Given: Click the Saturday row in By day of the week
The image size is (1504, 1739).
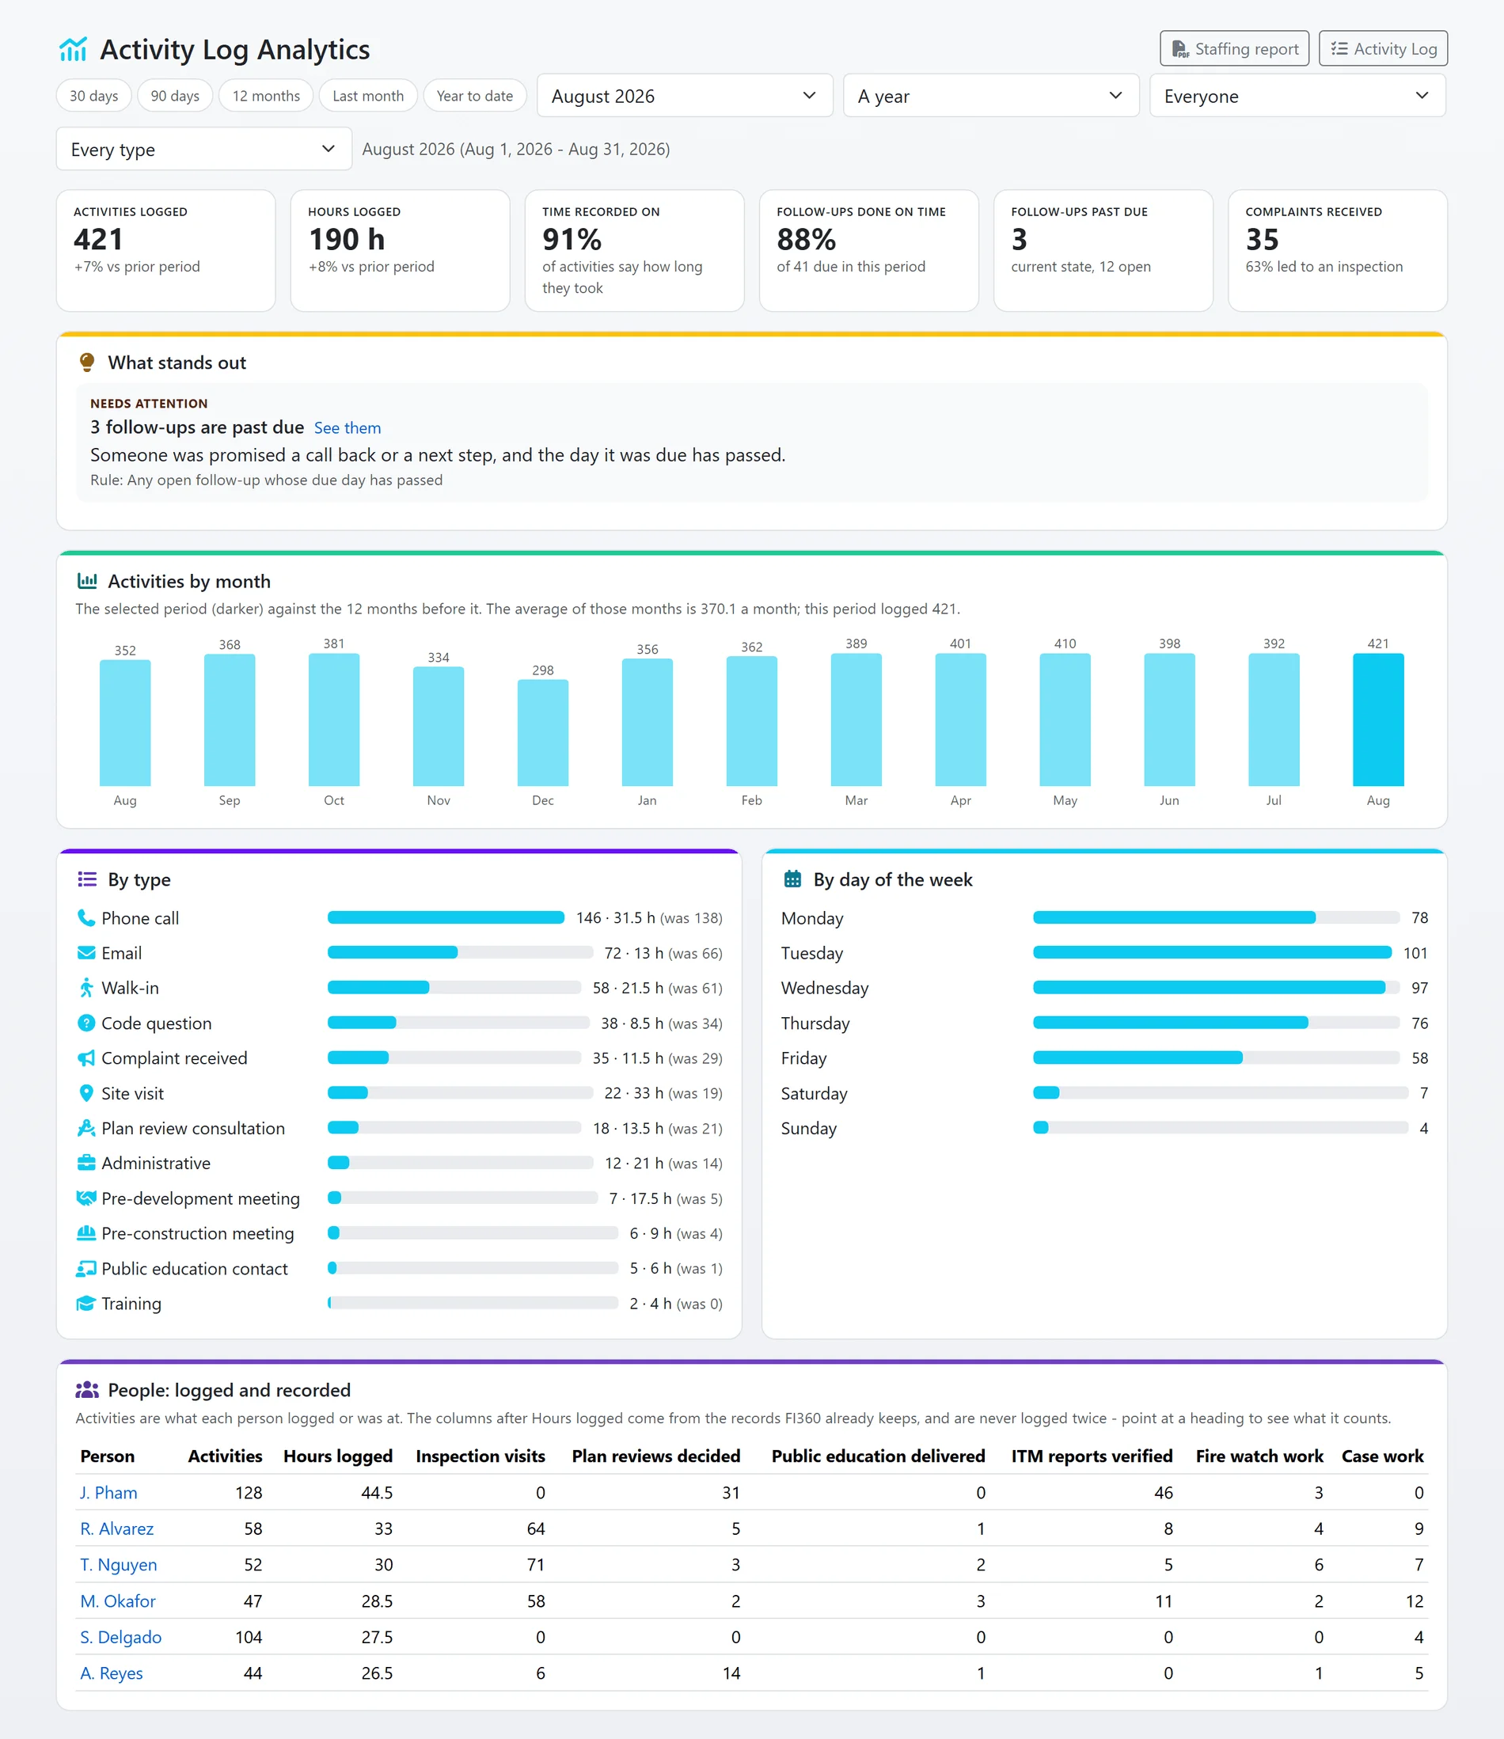Looking at the screenshot, I should [1103, 1093].
